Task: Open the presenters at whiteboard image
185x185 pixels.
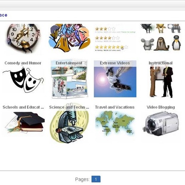Action: click(x=161, y=82)
